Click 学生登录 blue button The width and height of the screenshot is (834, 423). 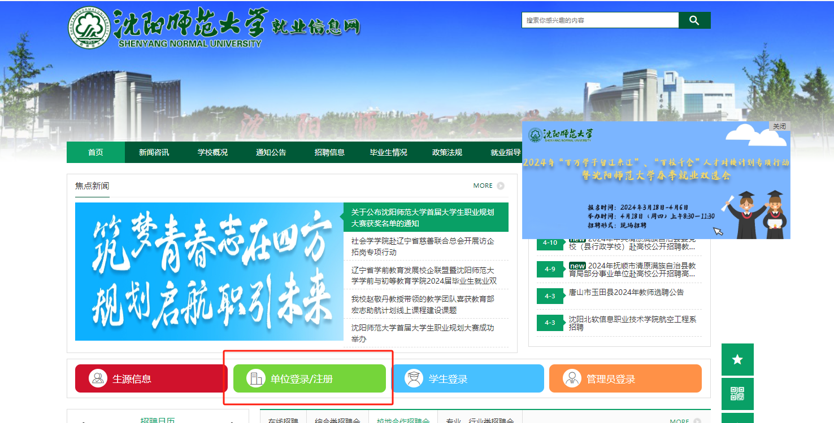[468, 378]
